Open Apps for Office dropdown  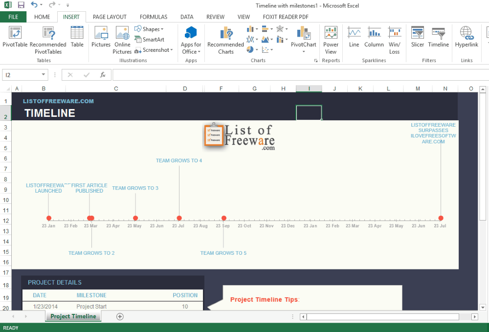click(191, 40)
